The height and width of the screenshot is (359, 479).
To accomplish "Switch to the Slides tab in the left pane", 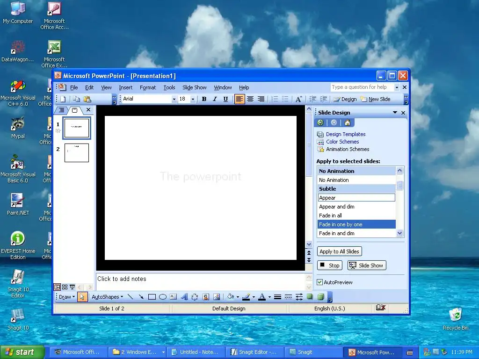I will pyautogui.click(x=74, y=110).
